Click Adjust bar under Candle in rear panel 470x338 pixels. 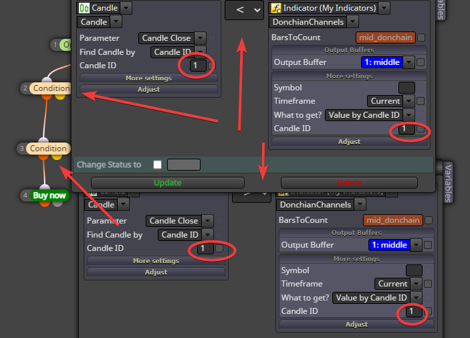coord(156,272)
